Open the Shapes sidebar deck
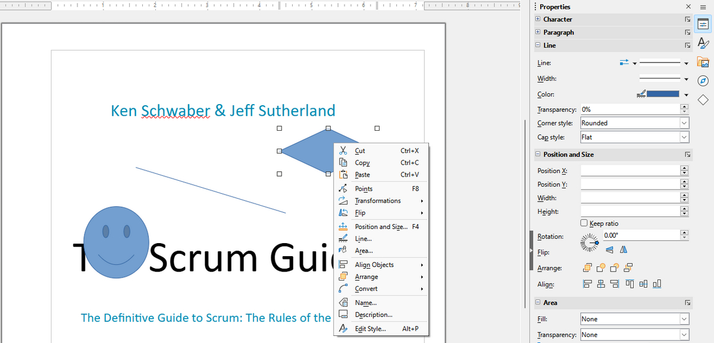Screen dimensions: 714x343 (703, 99)
